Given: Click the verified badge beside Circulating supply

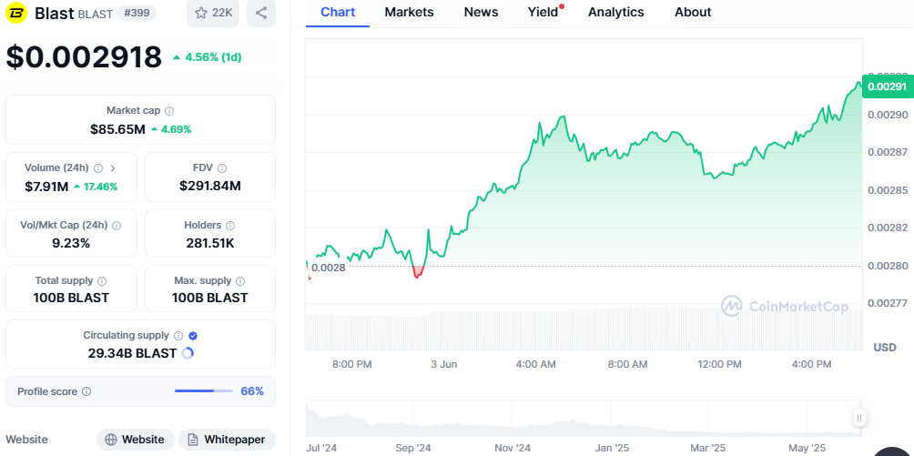Looking at the screenshot, I should click(194, 336).
